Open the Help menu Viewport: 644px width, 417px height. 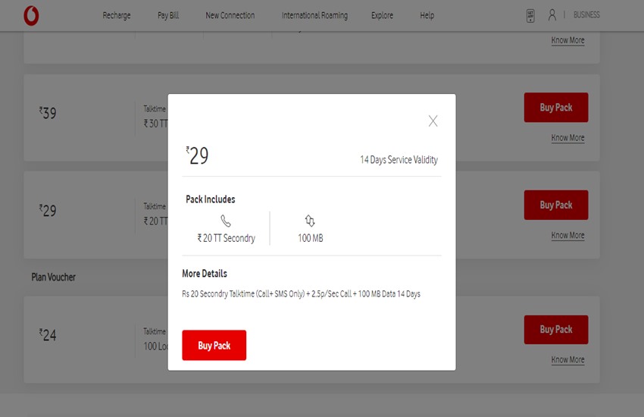(427, 15)
